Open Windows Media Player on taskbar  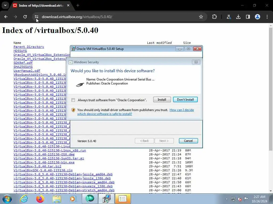click(73, 199)
